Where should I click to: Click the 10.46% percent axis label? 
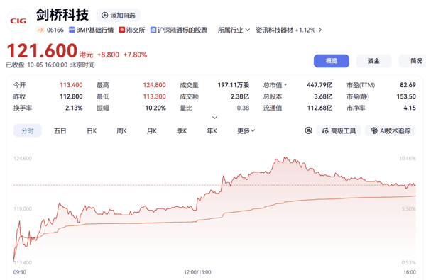tap(408, 158)
